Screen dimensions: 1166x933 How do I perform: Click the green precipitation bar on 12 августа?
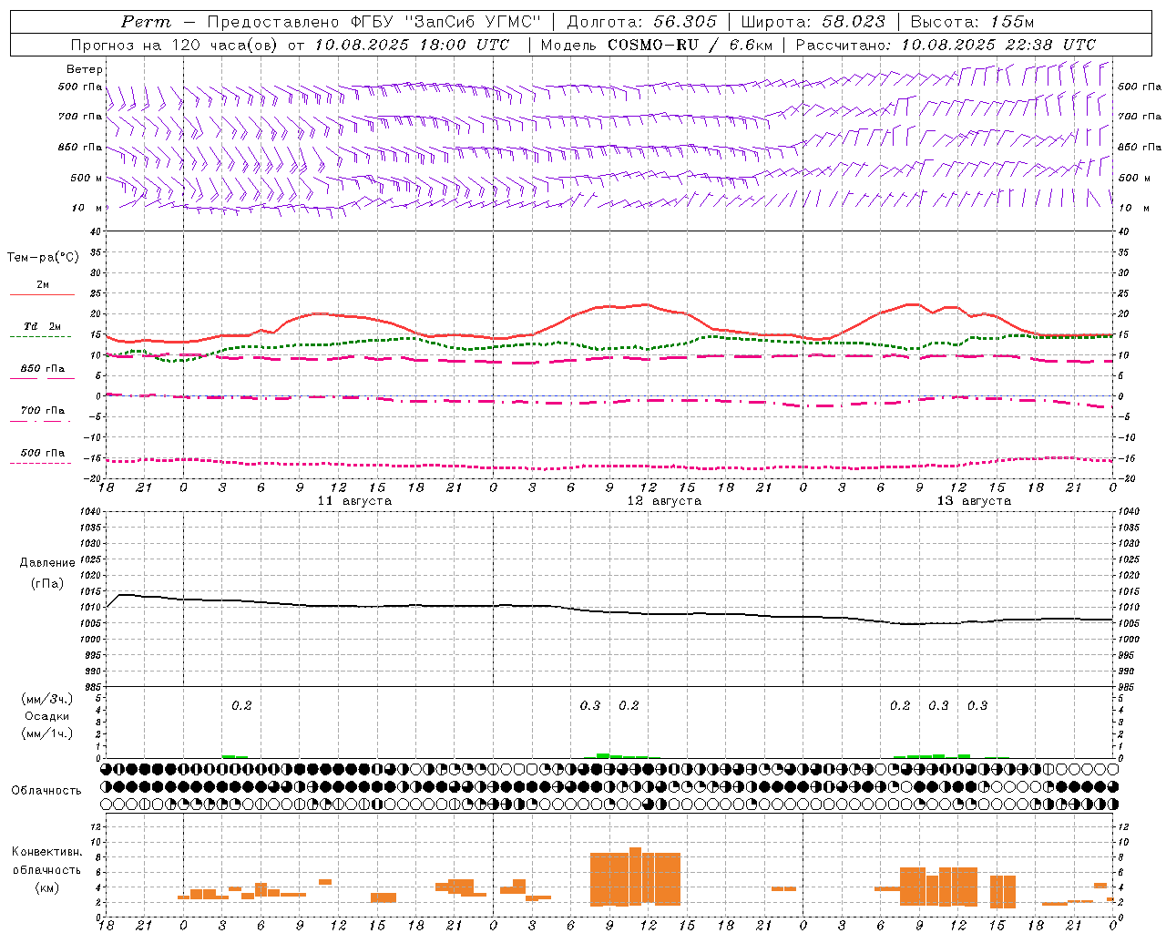pos(603,755)
